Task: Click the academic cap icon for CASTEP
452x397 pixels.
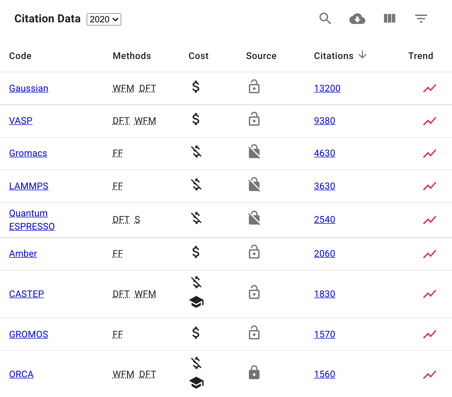Action: click(x=196, y=302)
